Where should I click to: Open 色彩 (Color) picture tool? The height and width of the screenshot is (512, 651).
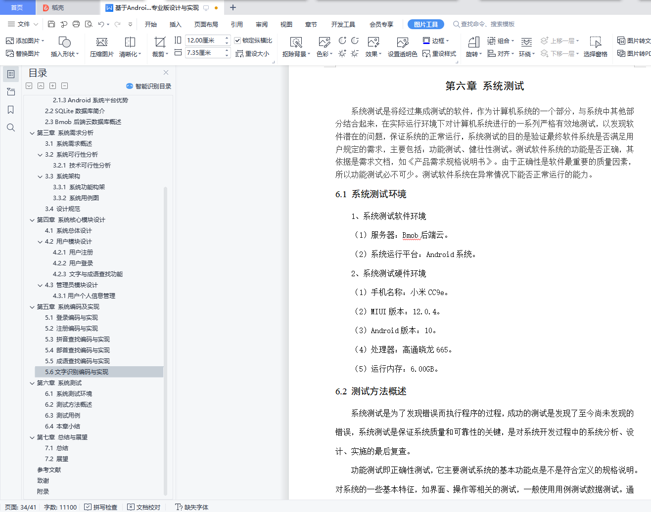(325, 47)
